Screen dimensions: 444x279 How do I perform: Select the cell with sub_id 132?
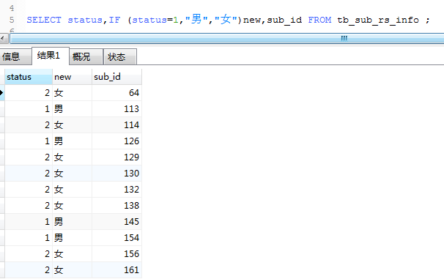(116, 190)
